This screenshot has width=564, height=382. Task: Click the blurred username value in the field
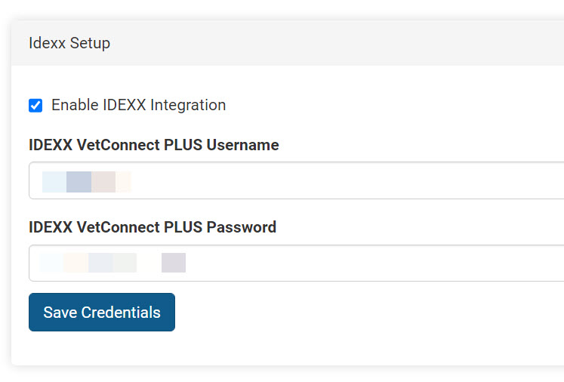[86, 182]
